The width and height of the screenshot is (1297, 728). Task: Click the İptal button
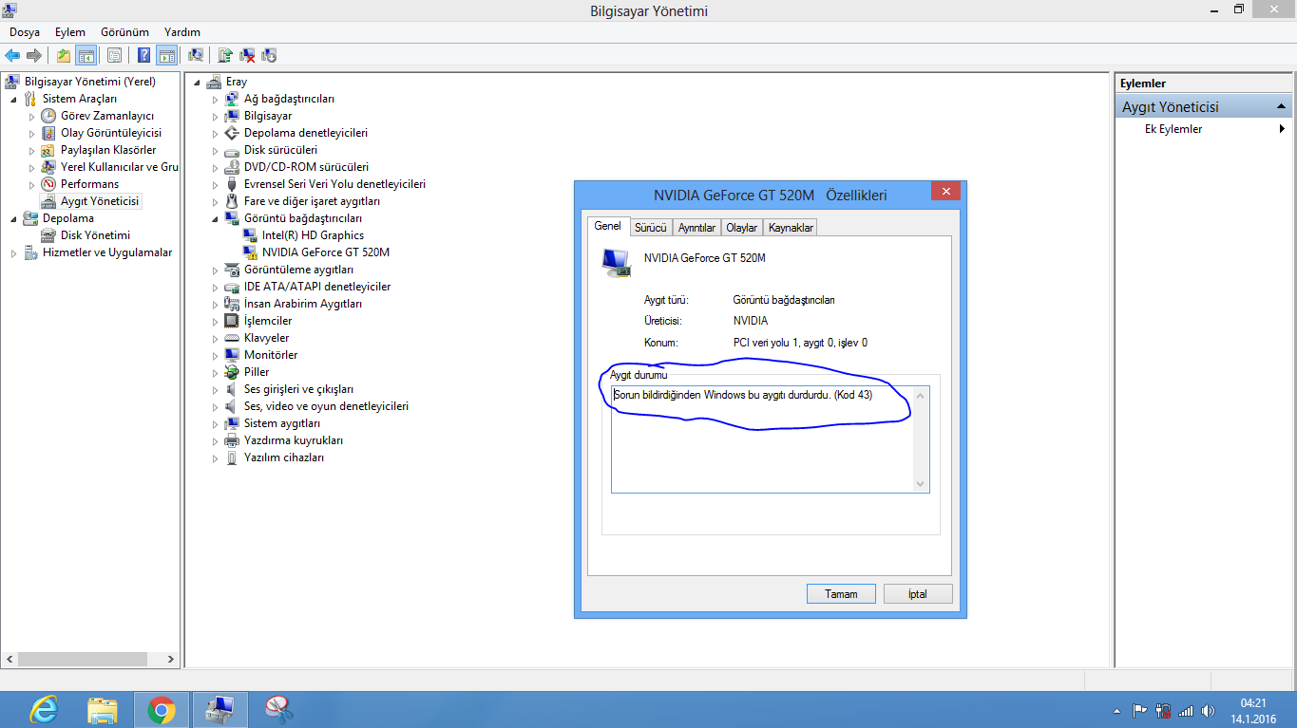[x=918, y=594]
